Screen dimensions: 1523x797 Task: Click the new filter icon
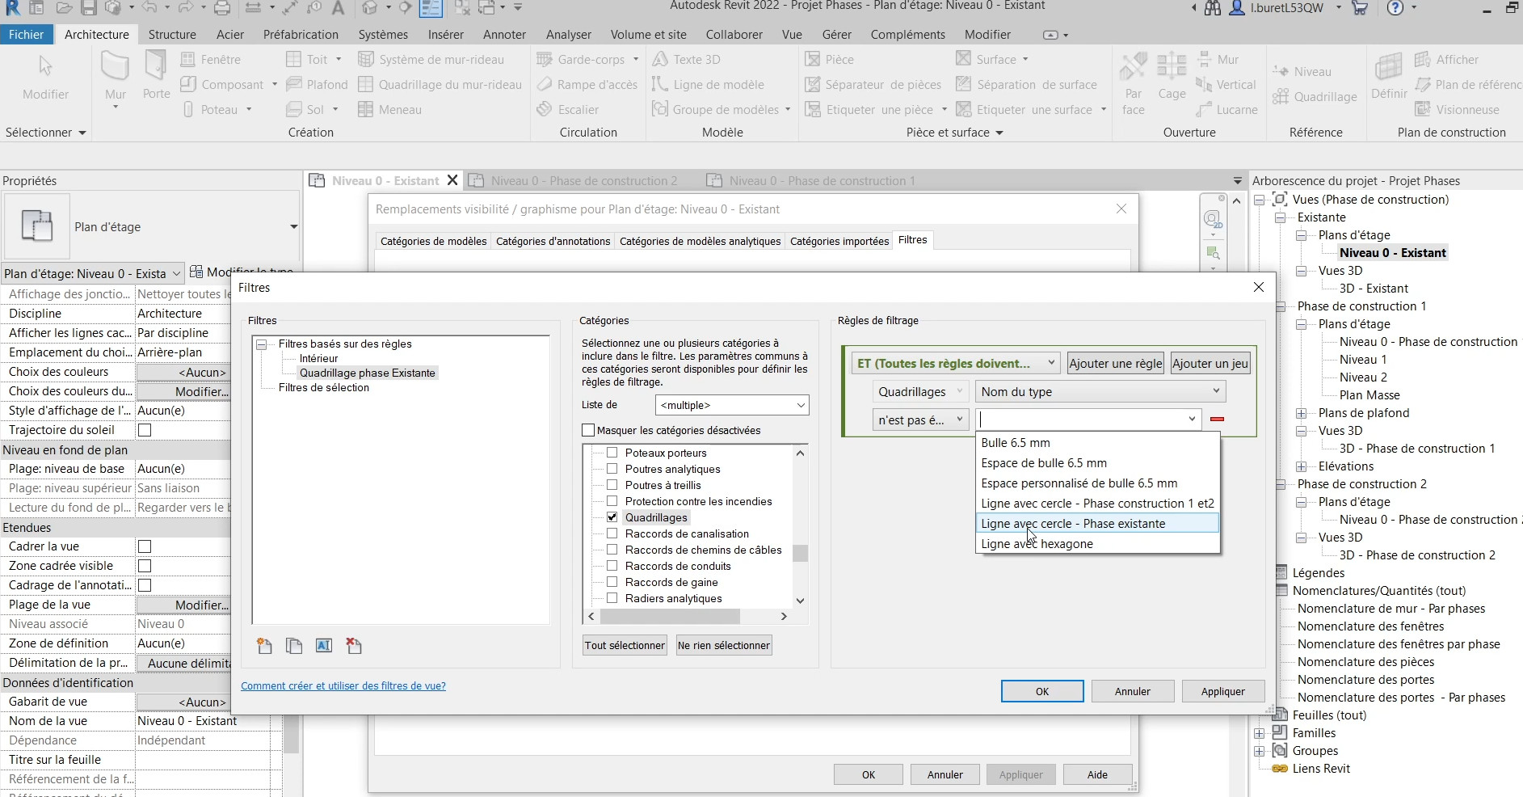tap(264, 646)
